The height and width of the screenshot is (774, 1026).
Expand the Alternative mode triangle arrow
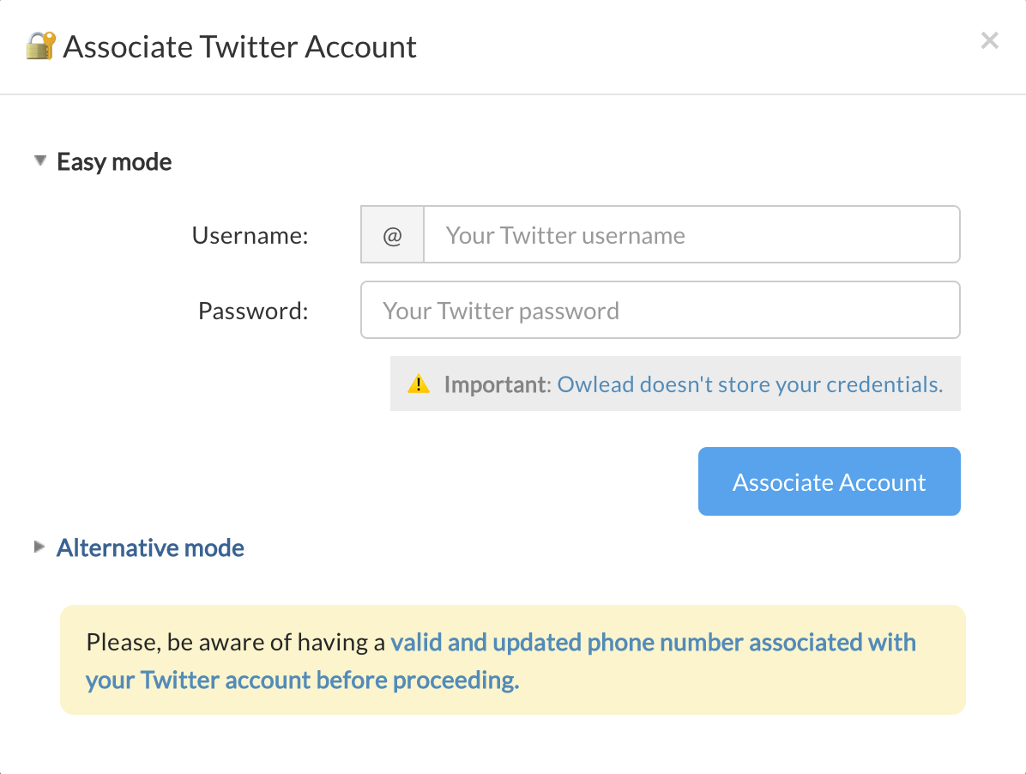click(x=39, y=547)
